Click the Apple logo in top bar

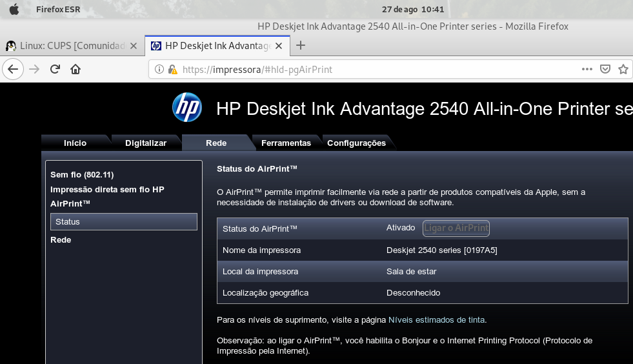coord(14,9)
